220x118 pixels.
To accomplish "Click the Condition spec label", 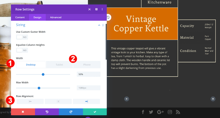I will click(188, 51).
